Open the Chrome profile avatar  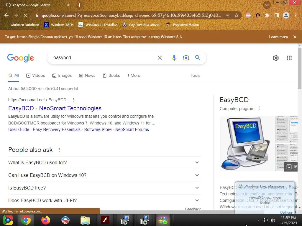286,15
